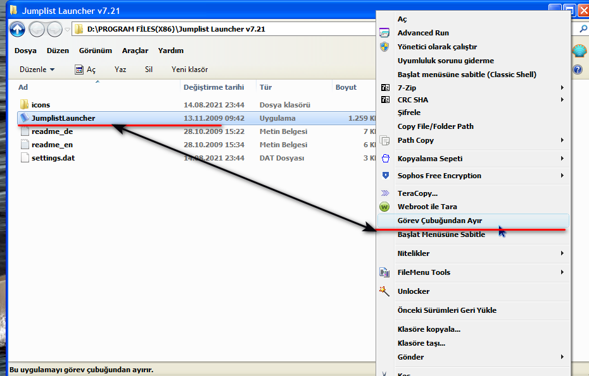This screenshot has height=376, width=589.
Task: Open the Araçlar menu
Action: point(136,51)
